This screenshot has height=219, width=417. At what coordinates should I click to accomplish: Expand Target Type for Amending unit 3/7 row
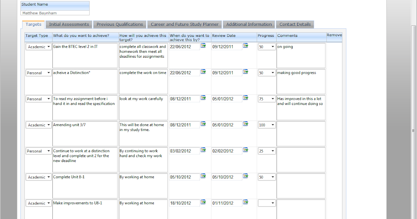point(39,125)
